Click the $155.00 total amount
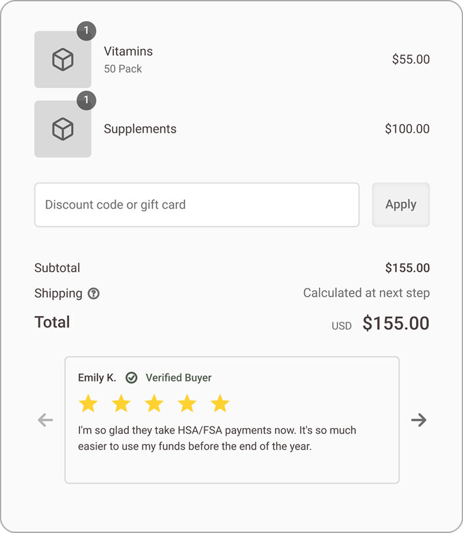Screen dimensions: 463x533 pos(396,323)
